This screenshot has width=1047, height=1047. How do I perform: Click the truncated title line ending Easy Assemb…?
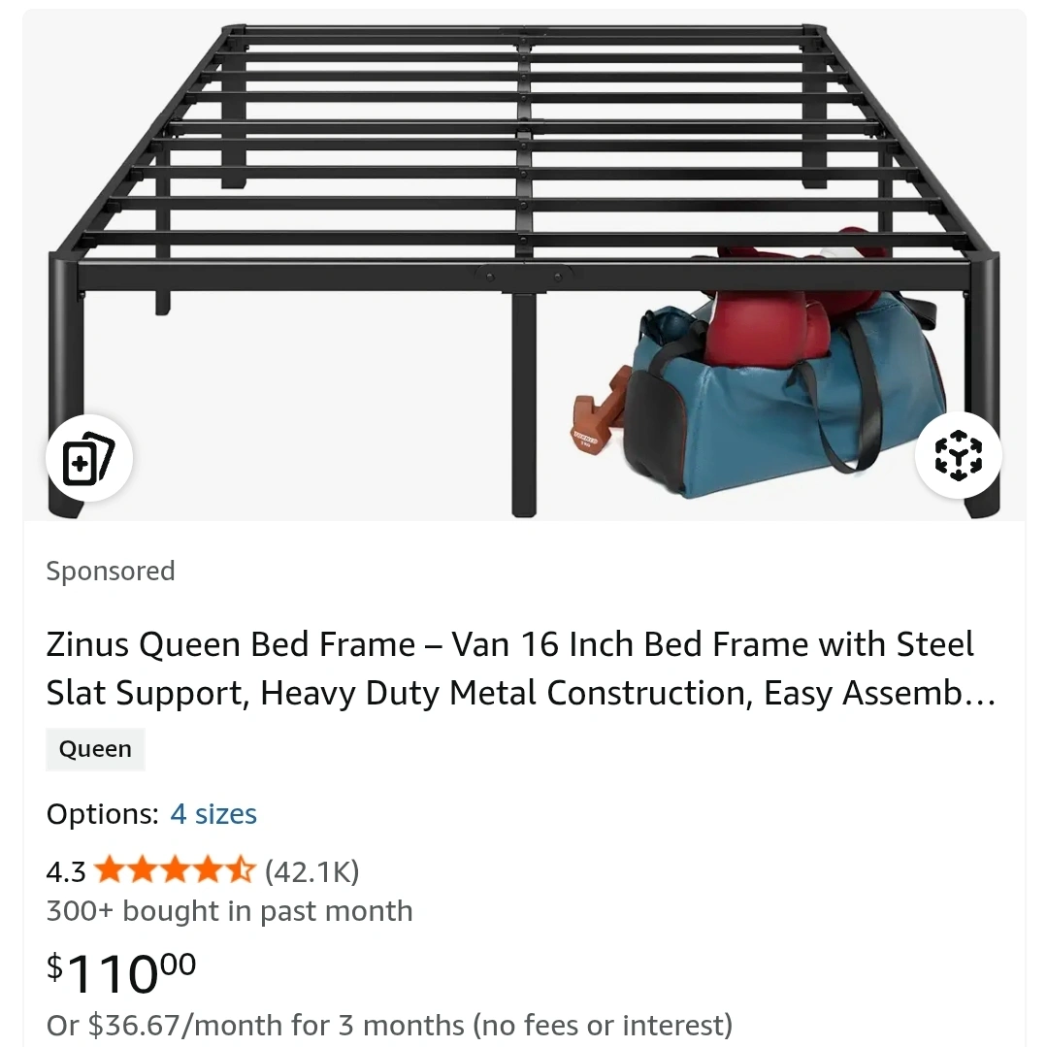521,693
